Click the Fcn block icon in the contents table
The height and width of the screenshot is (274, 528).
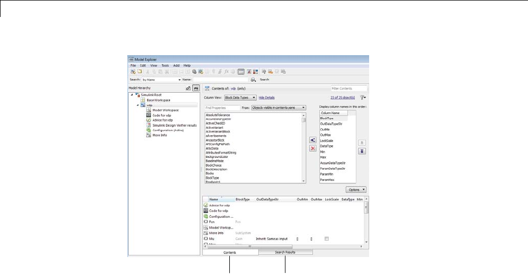pyautogui.click(x=205, y=222)
